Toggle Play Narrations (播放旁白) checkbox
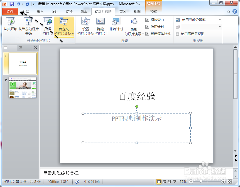The width and height of the screenshot is (240, 187). (x=147, y=20)
